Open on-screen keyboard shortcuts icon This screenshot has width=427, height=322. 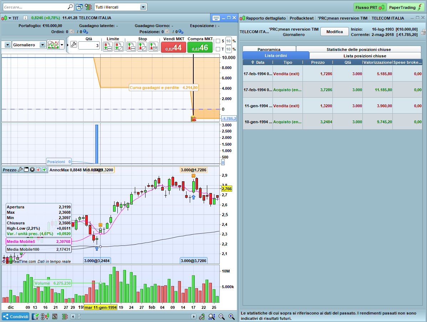[x=216, y=18]
